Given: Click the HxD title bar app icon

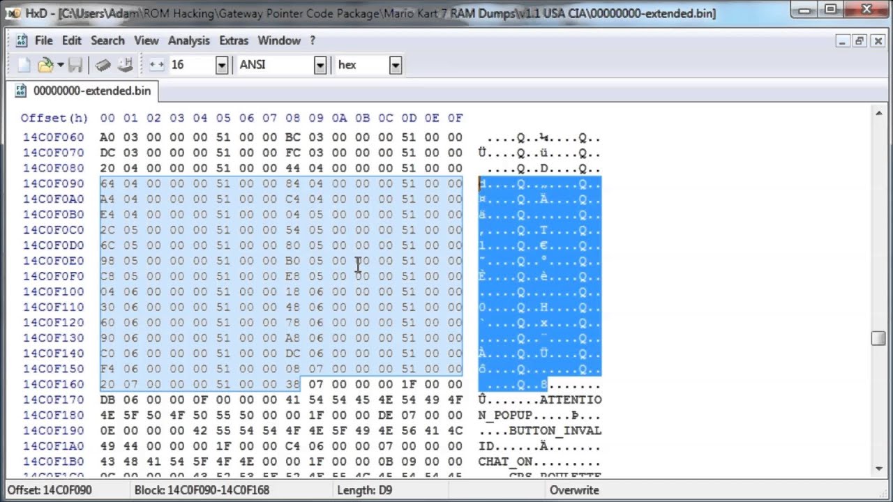Looking at the screenshot, I should [13, 13].
